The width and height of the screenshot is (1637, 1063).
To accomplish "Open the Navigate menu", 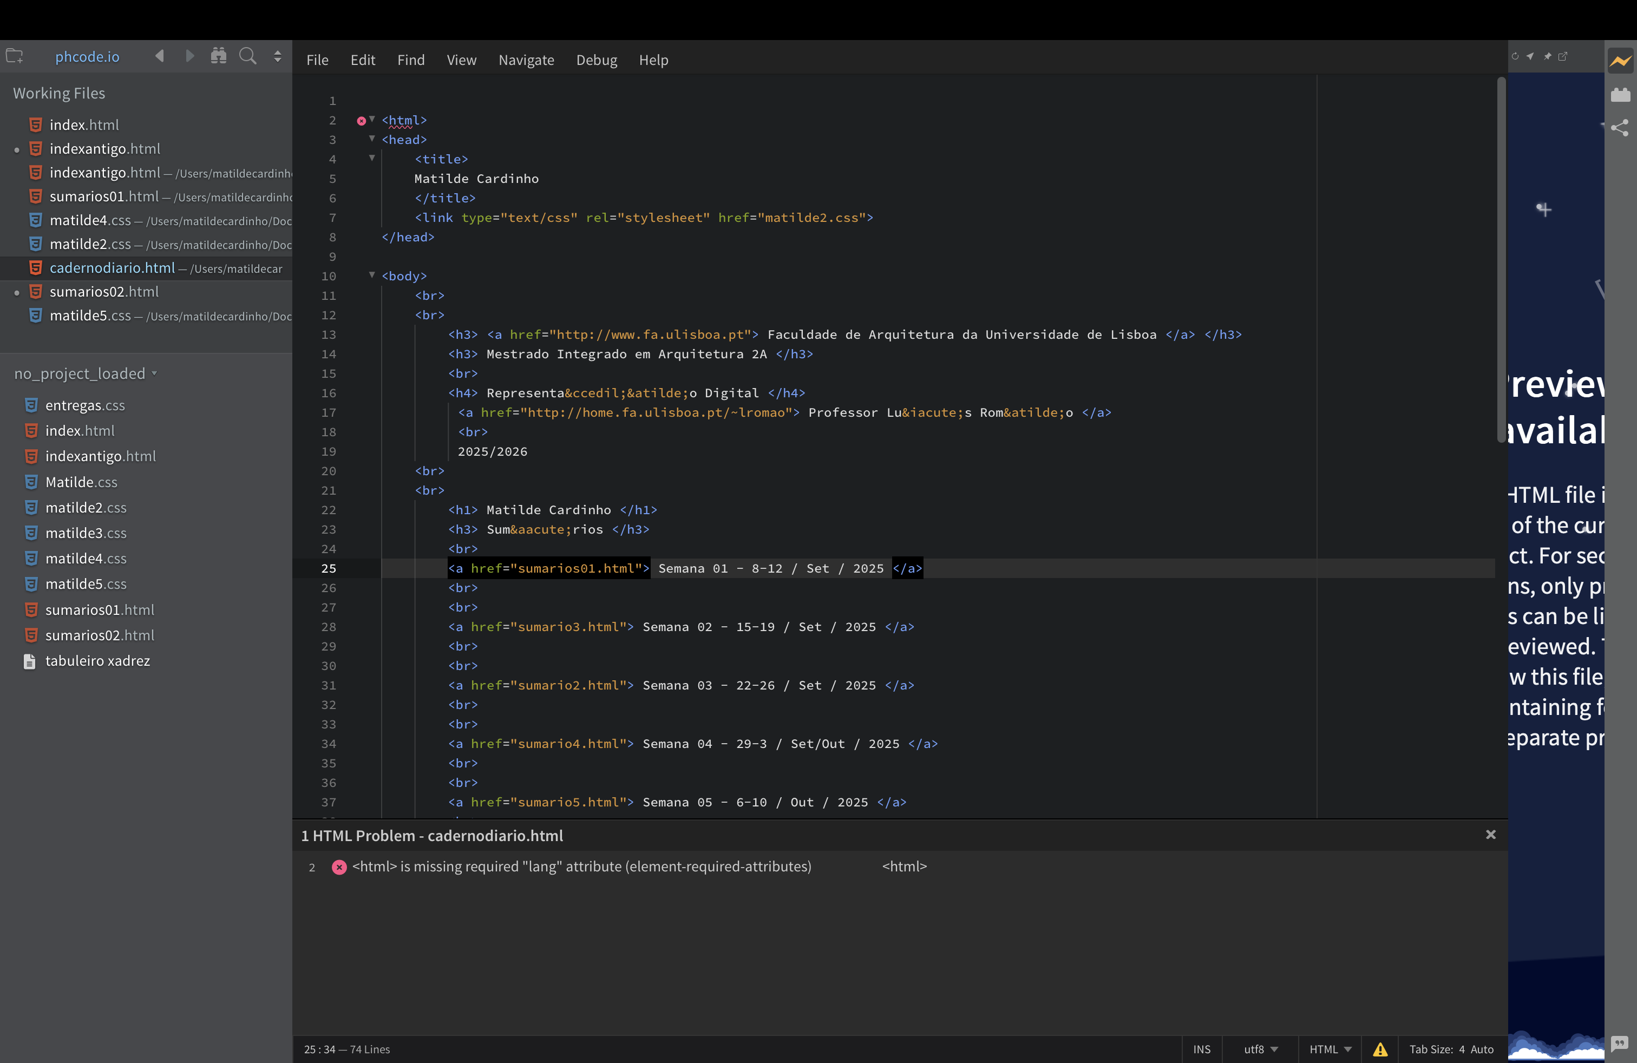I will [x=526, y=60].
